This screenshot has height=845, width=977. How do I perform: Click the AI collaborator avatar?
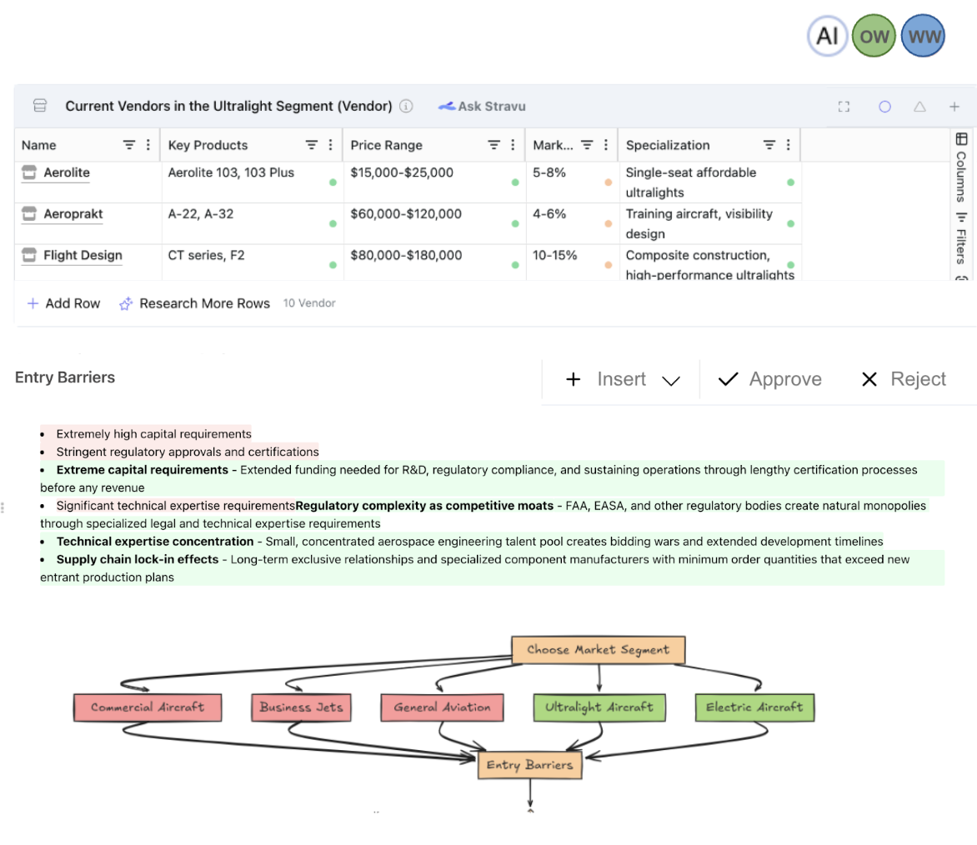click(827, 36)
